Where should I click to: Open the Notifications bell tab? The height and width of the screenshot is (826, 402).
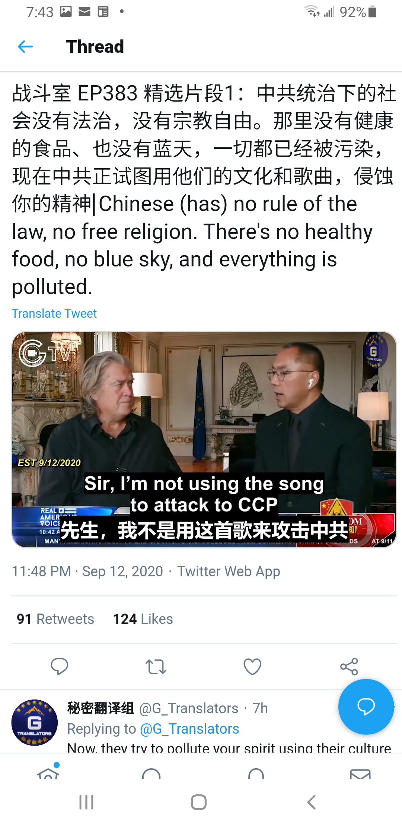256,773
